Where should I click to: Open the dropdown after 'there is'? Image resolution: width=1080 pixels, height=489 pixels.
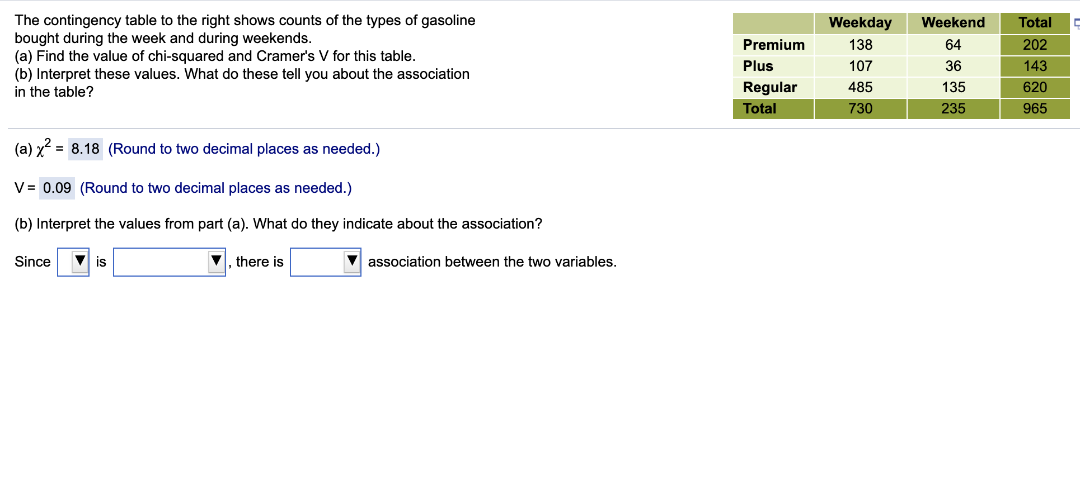click(352, 261)
